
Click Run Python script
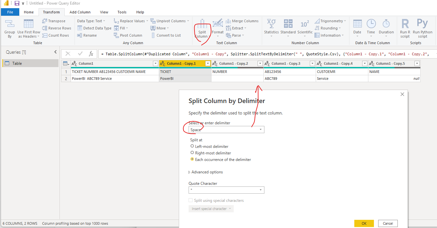[x=422, y=29]
